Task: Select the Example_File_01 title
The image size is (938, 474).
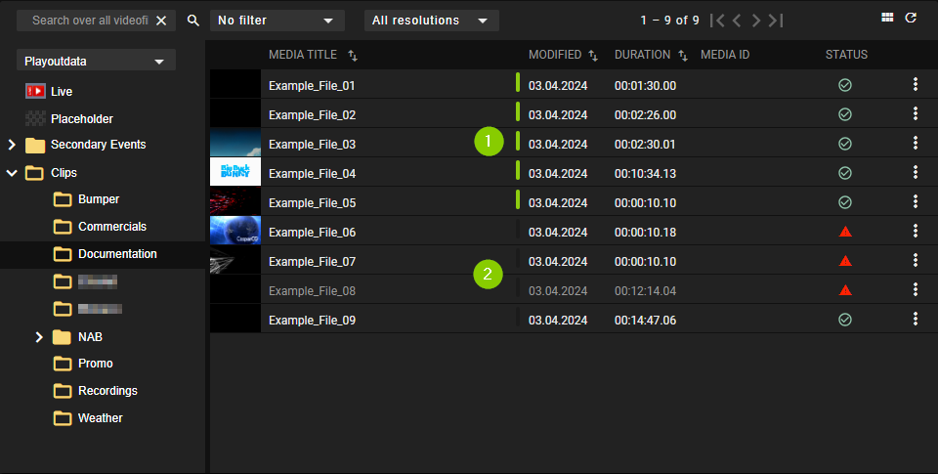Action: coord(312,86)
